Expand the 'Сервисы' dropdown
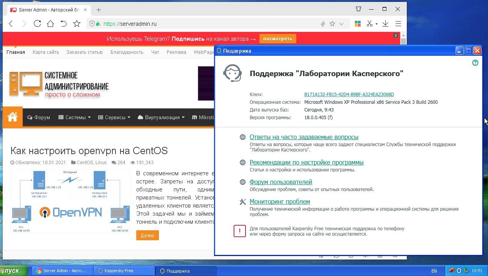 coord(114,117)
